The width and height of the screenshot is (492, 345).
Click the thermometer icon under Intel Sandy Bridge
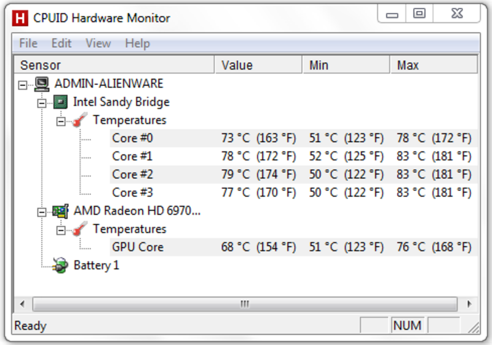(x=80, y=121)
